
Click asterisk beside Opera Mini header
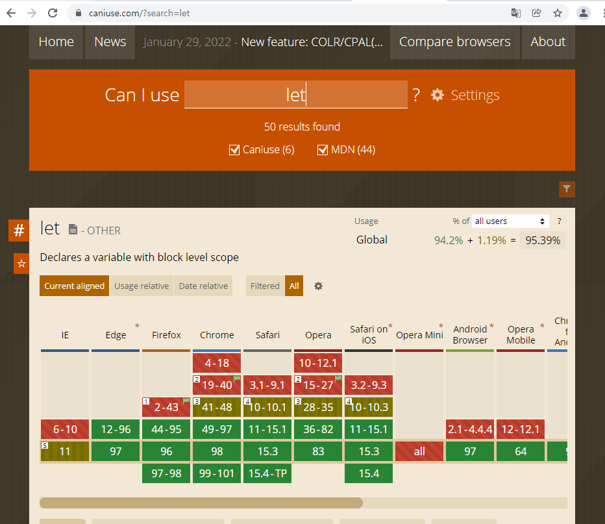click(441, 327)
